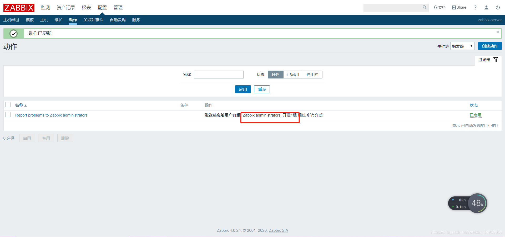Toggle the 已启用 status link
This screenshot has width=505, height=237.
click(476, 115)
